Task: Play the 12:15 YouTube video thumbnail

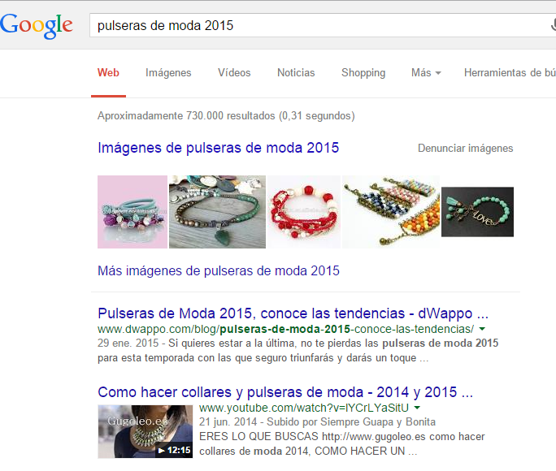Action: (145, 431)
